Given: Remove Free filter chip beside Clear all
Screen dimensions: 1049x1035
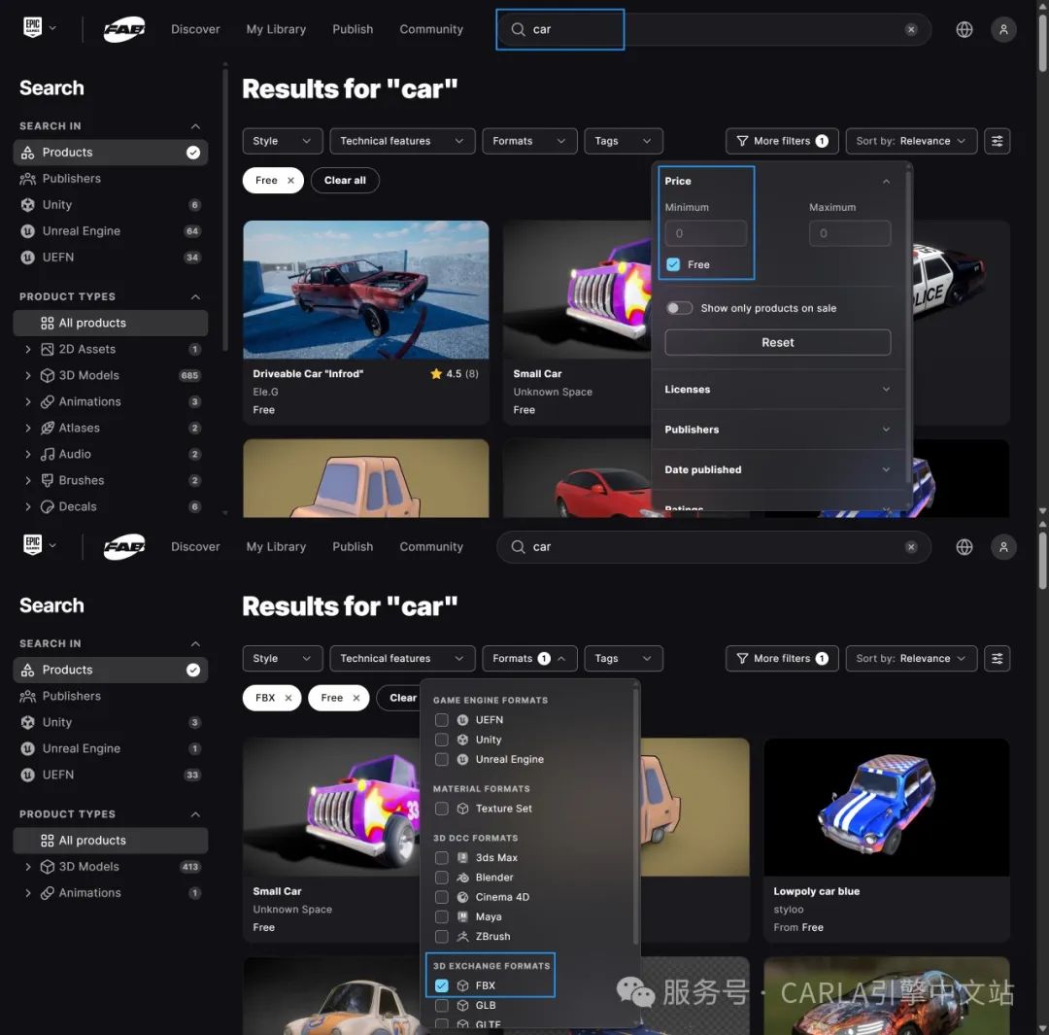Looking at the screenshot, I should point(291,180).
